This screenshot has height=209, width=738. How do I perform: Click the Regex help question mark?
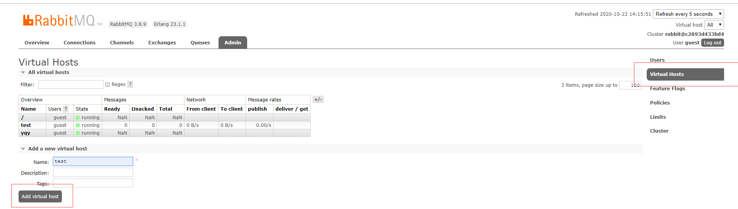point(130,84)
